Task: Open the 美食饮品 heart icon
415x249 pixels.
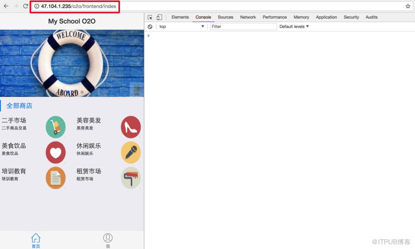Action: (x=56, y=153)
